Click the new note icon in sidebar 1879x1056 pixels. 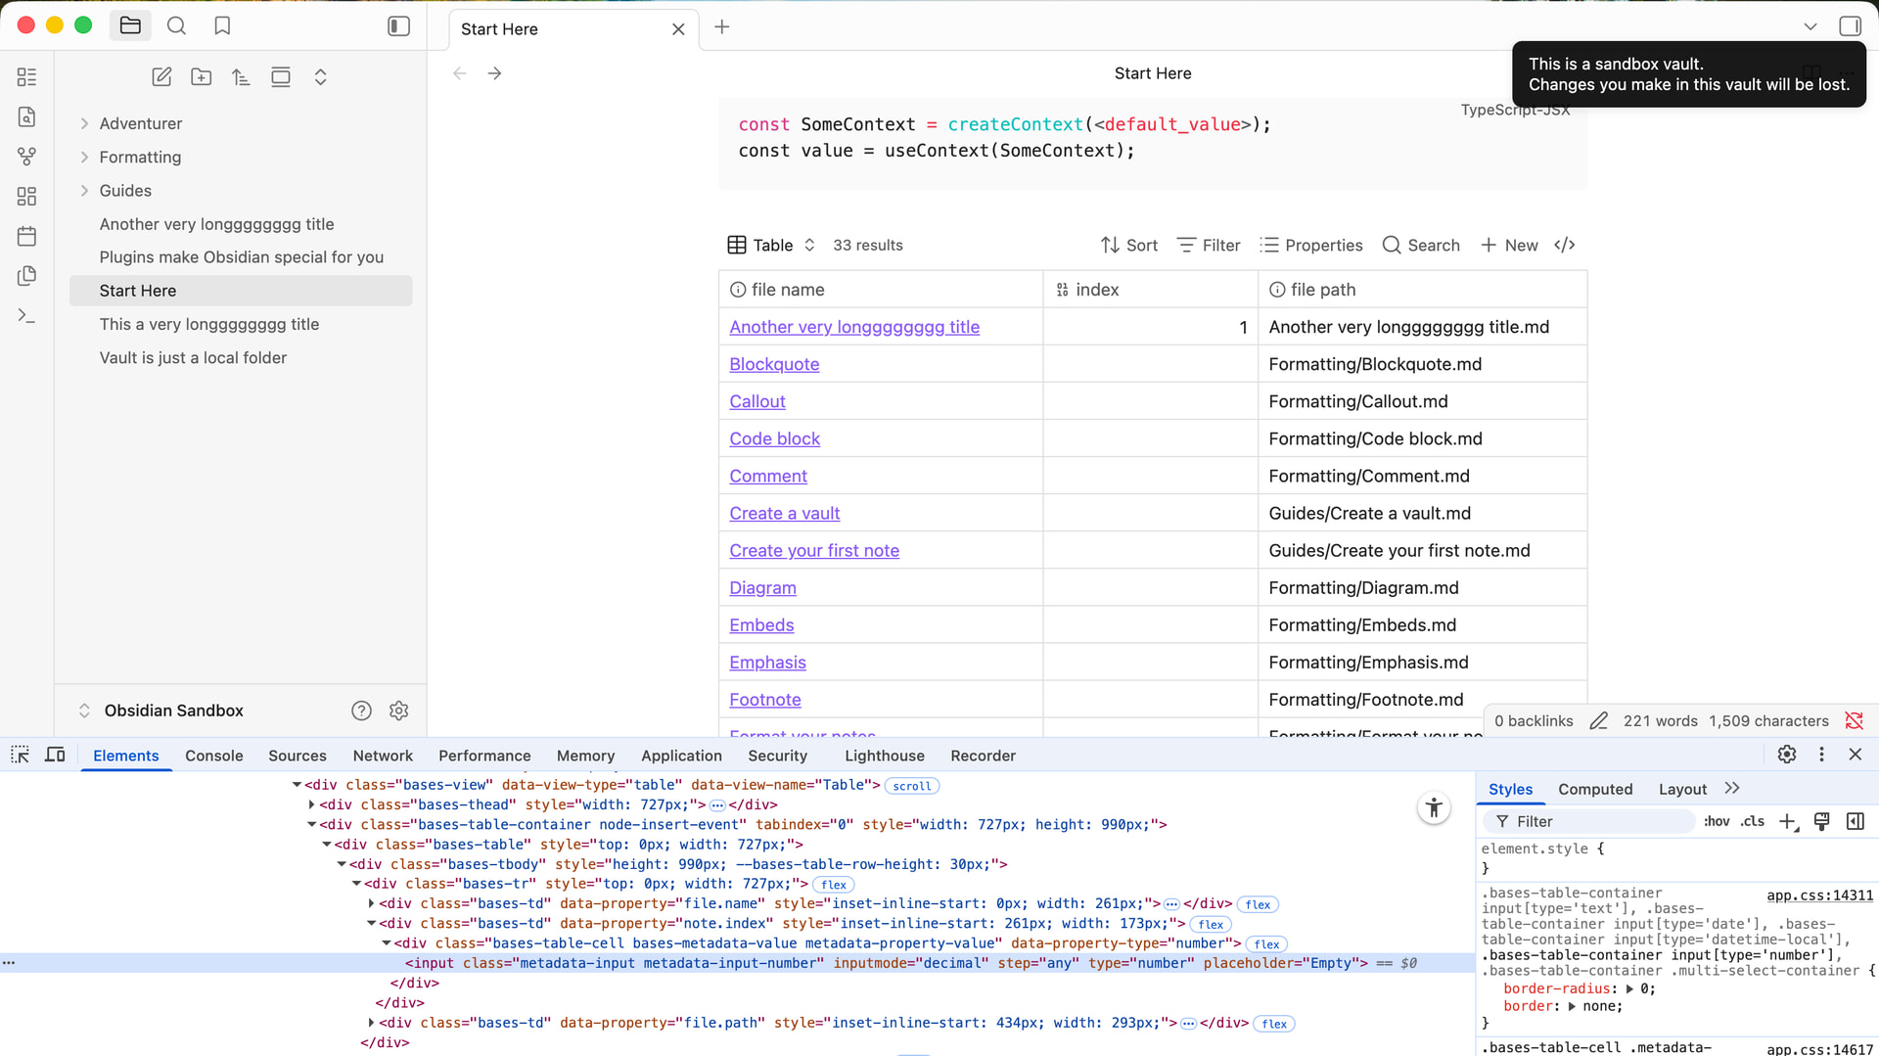coord(161,77)
